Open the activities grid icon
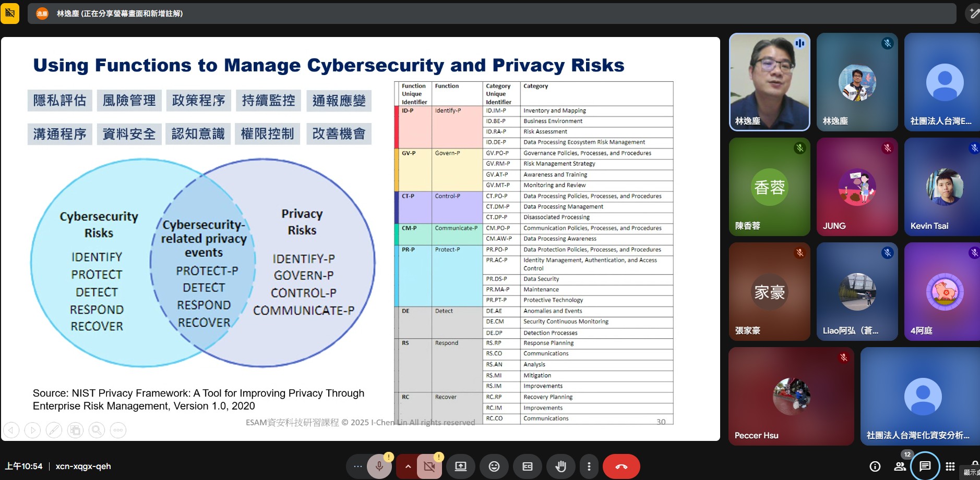Viewport: 980px width, 480px height. 950,466
